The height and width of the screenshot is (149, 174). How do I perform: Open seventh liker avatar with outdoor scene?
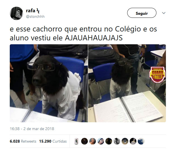(x=125, y=141)
